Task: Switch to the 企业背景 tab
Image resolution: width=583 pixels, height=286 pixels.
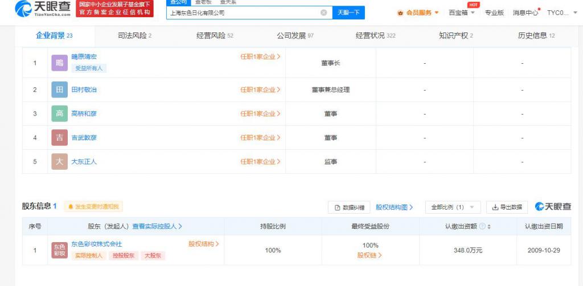Action: (x=54, y=36)
